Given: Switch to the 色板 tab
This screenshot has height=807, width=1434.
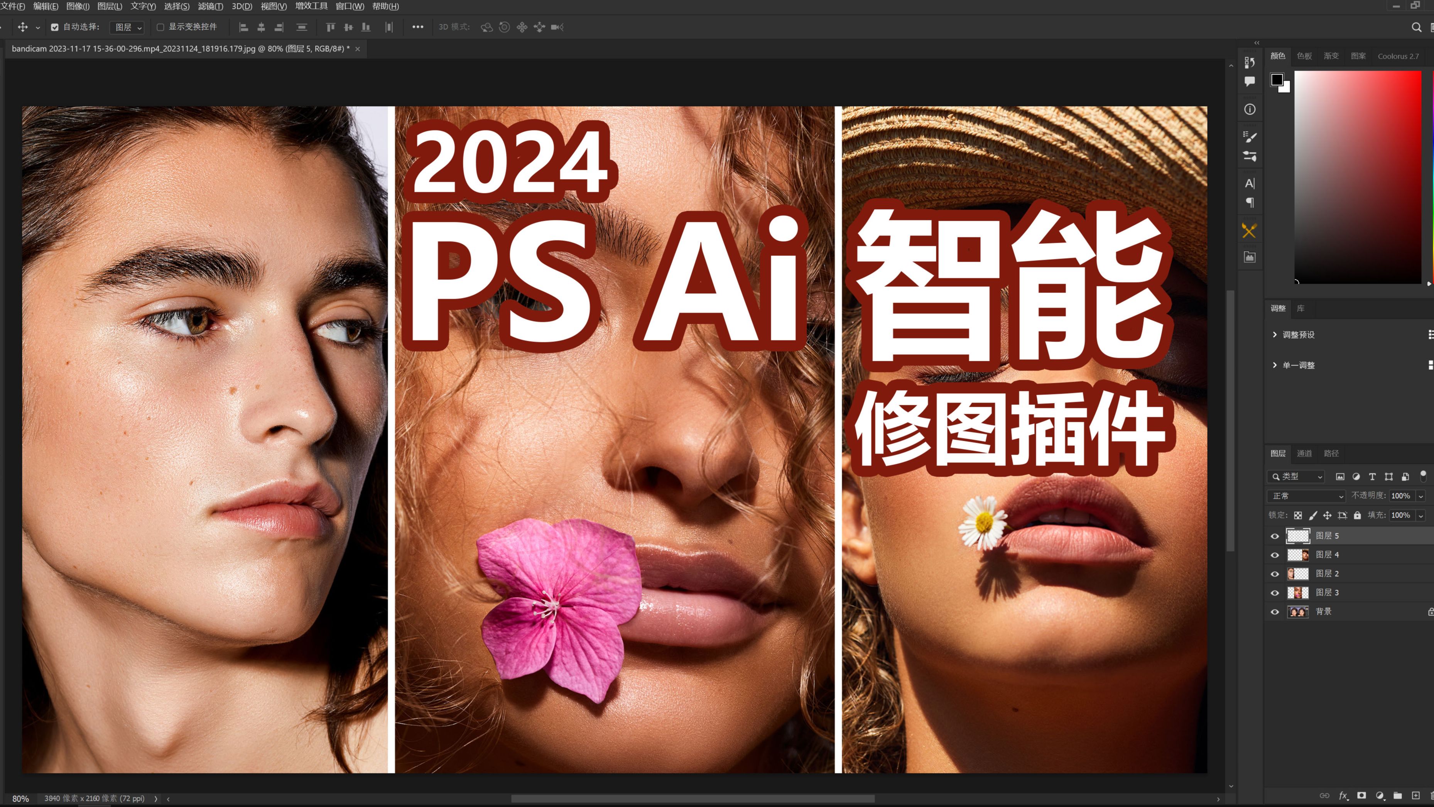Looking at the screenshot, I should coord(1304,56).
